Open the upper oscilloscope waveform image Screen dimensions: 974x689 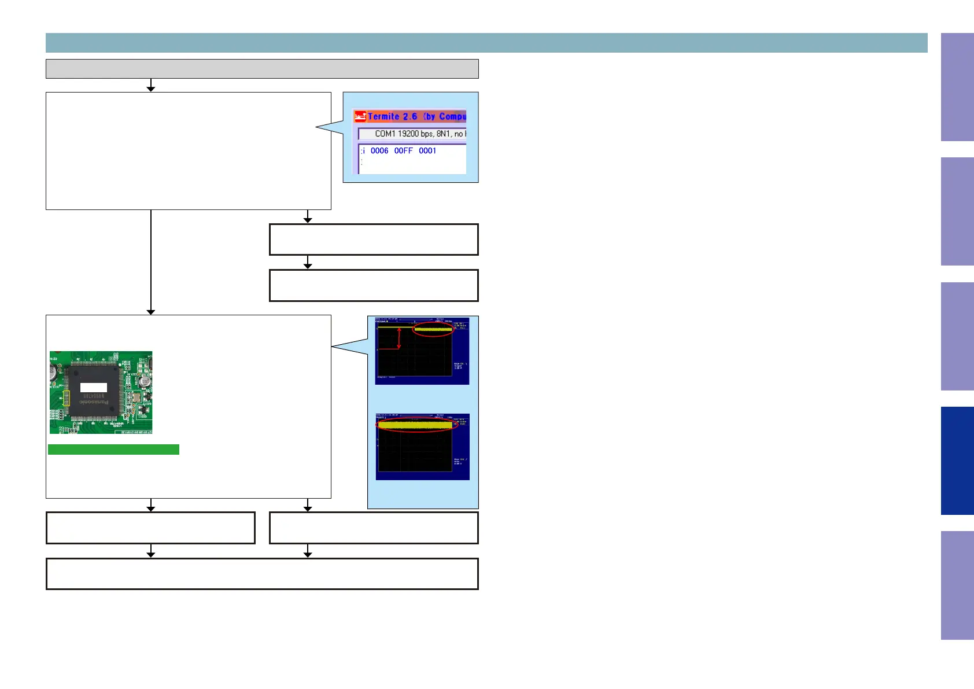[x=422, y=351]
